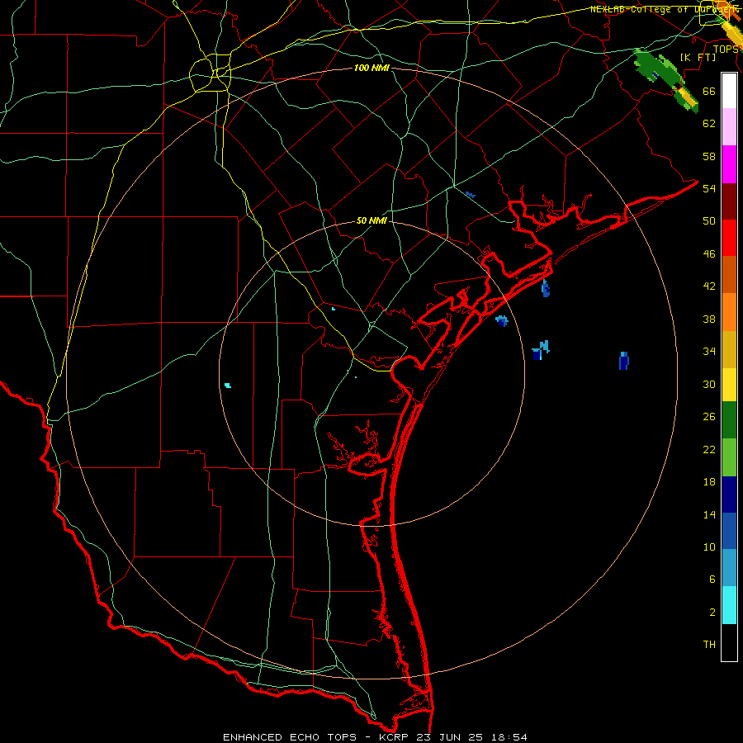Click the "100 NMI" range ring label
Screen dimensions: 743x743
coord(371,69)
